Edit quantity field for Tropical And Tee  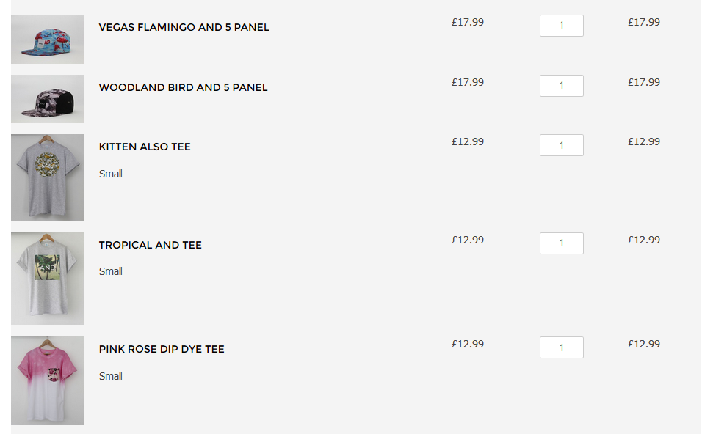[x=561, y=243]
